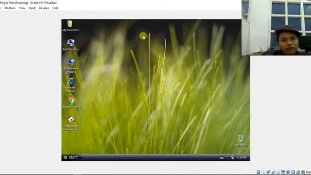Select the Google Chrome desktop shortcut
Screen dimensions: 311x175
point(71,103)
